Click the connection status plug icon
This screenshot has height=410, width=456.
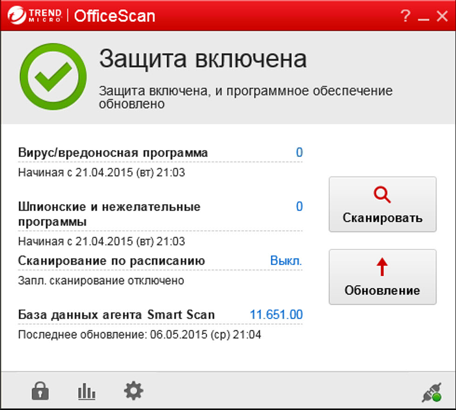(430, 392)
